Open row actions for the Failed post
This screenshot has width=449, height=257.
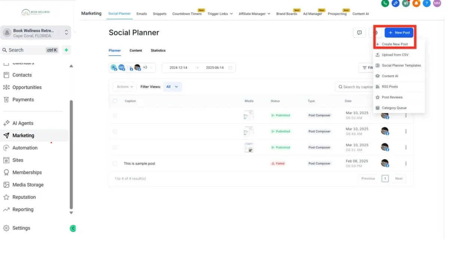tap(406, 163)
